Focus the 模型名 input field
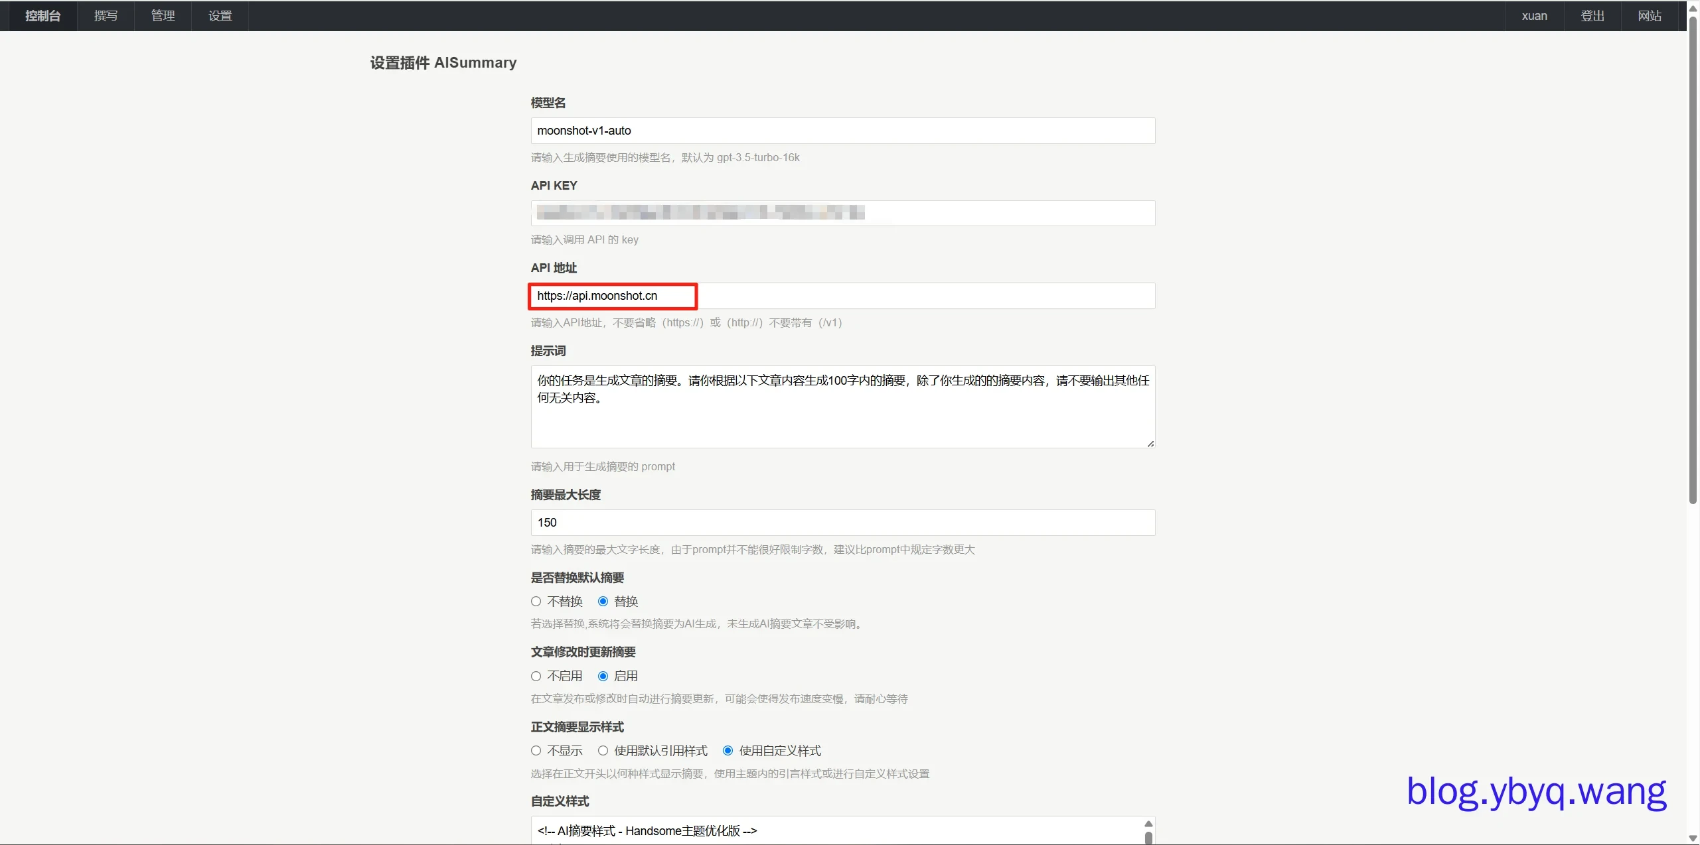 point(843,131)
